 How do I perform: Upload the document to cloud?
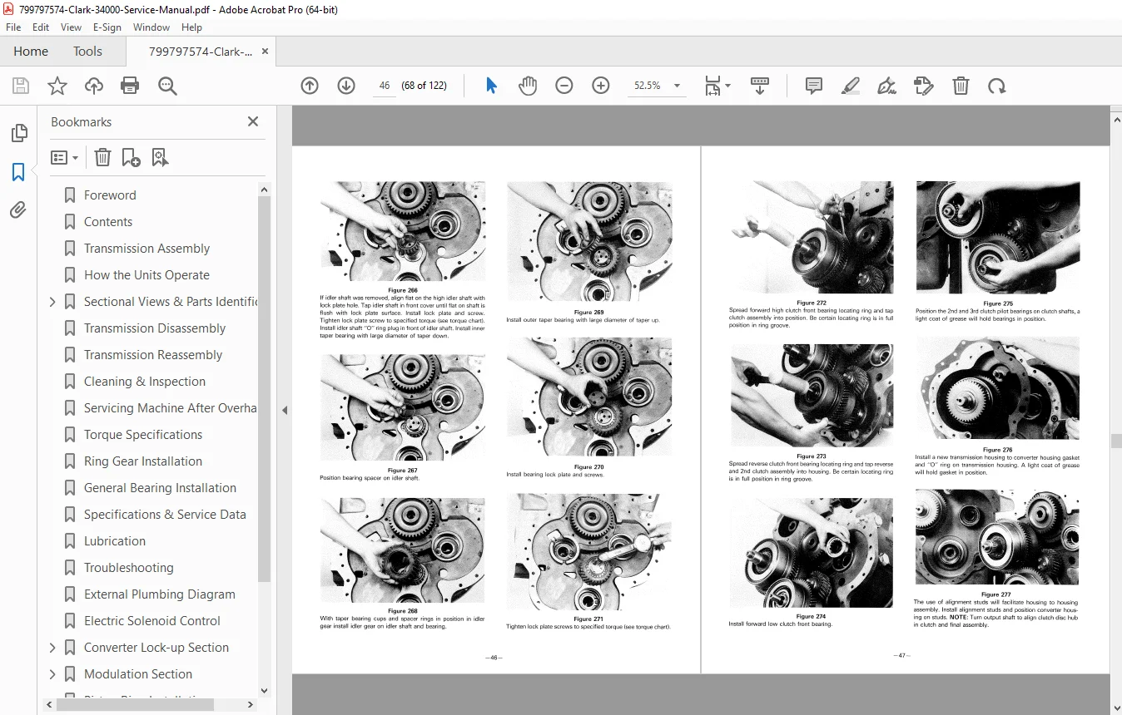tap(94, 86)
